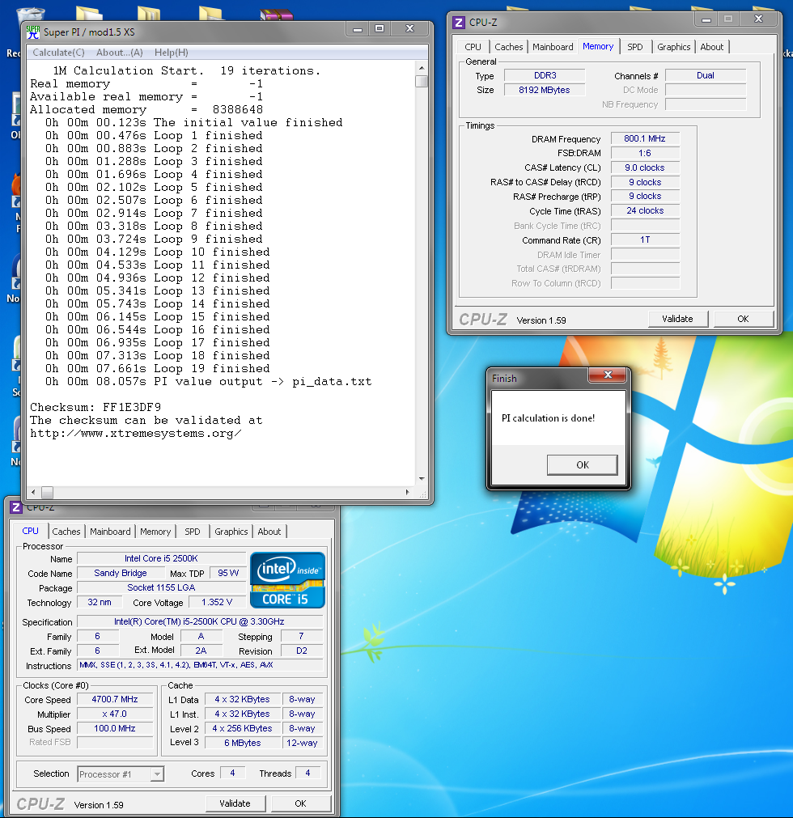Minimize the upper CPU-Z window
This screenshot has width=793, height=818.
pos(706,20)
